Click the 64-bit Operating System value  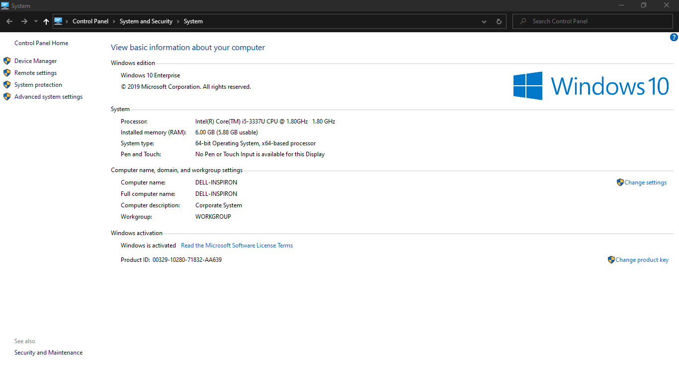point(255,143)
